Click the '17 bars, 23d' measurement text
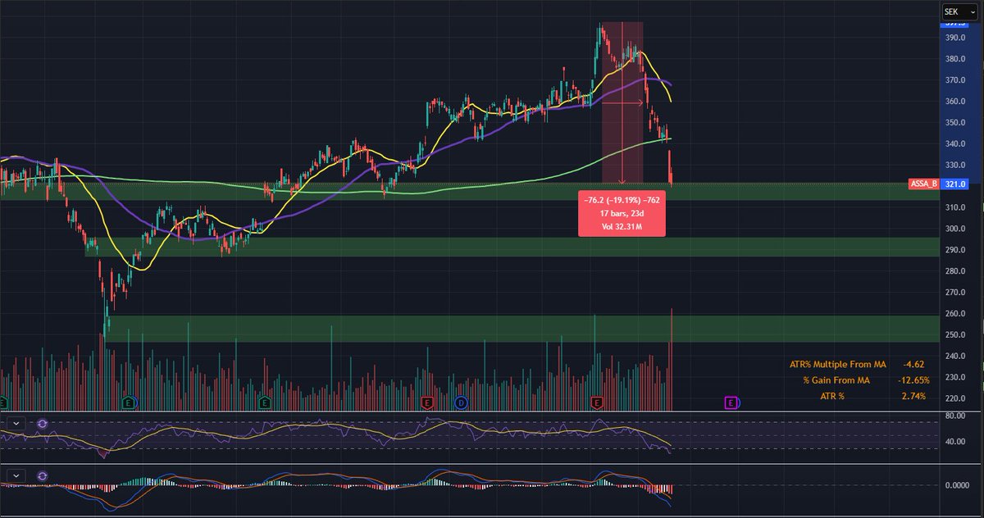 coord(620,216)
